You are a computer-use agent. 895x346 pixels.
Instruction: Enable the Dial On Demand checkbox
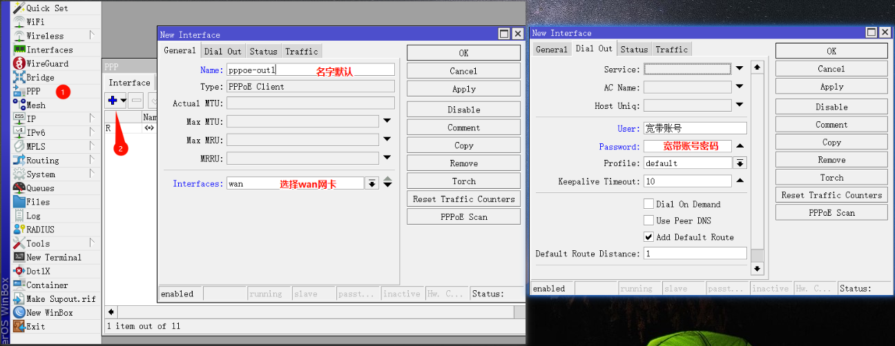point(648,204)
